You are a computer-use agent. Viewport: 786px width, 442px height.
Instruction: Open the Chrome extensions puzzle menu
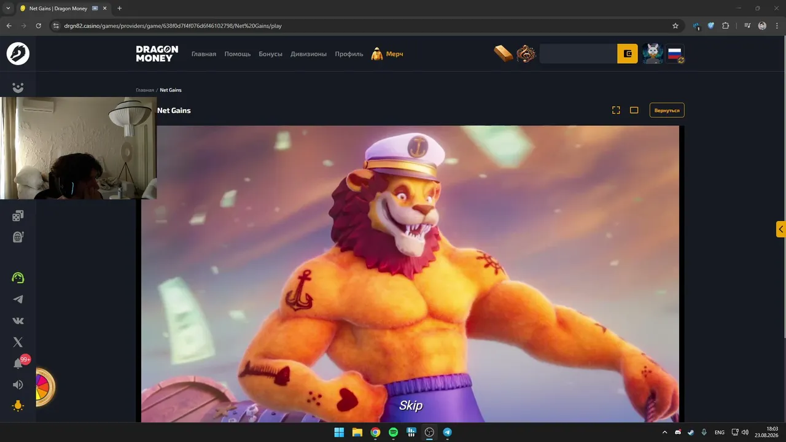[x=726, y=26]
